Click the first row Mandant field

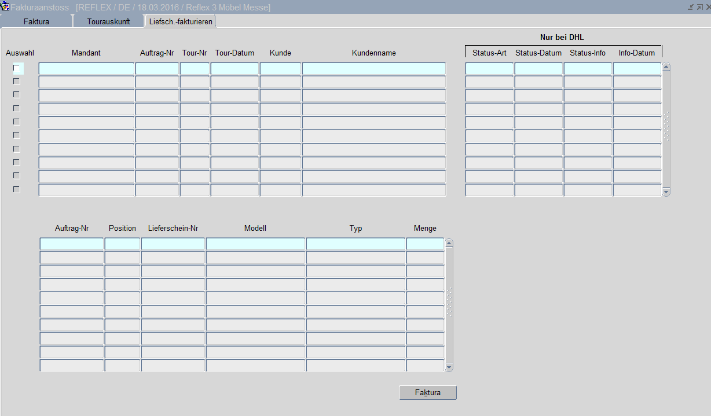point(86,69)
